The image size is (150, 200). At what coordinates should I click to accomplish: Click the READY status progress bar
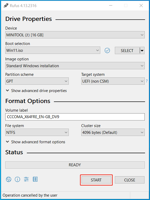click(75, 165)
